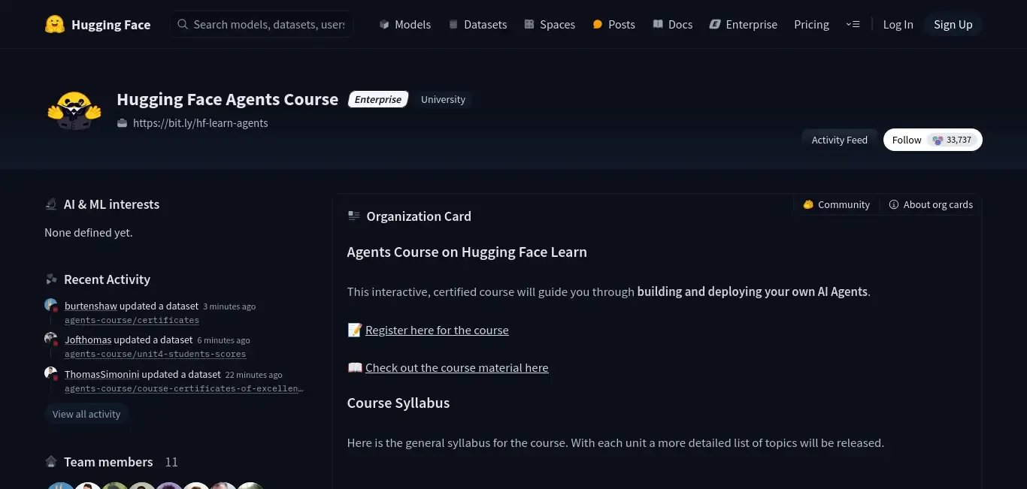Go to Spaces

click(x=550, y=25)
